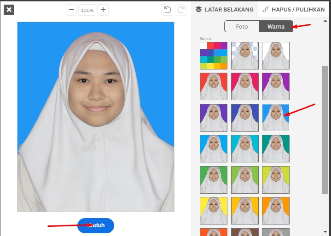Image resolution: width=331 pixels, height=236 pixels.
Task: Apply the teal background color
Action: point(276,149)
